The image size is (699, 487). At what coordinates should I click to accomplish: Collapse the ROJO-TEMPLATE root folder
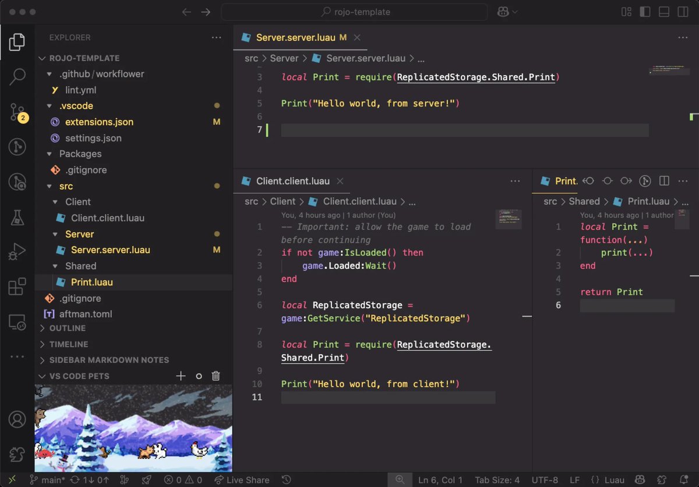(42, 58)
